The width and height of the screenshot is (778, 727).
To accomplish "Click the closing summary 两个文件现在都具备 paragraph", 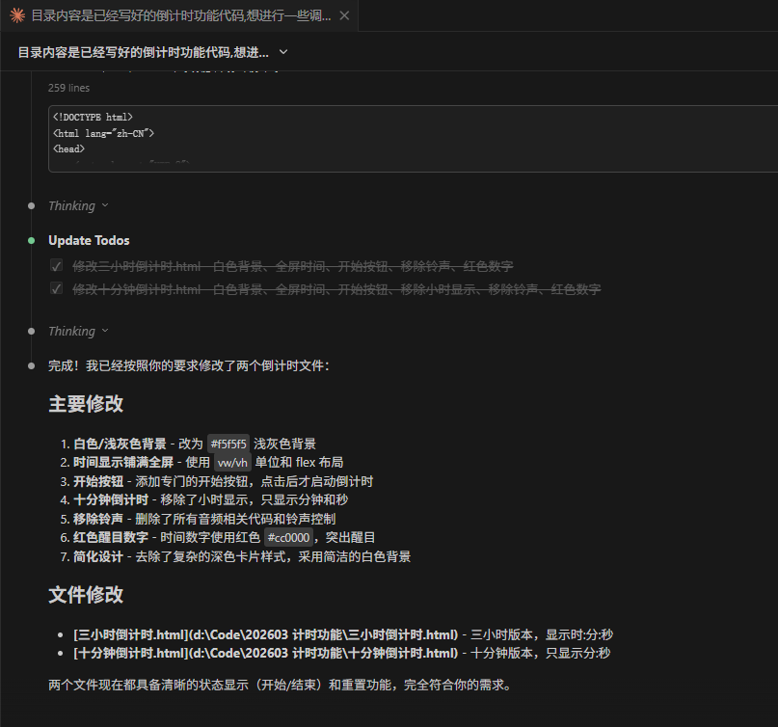I will (x=280, y=685).
